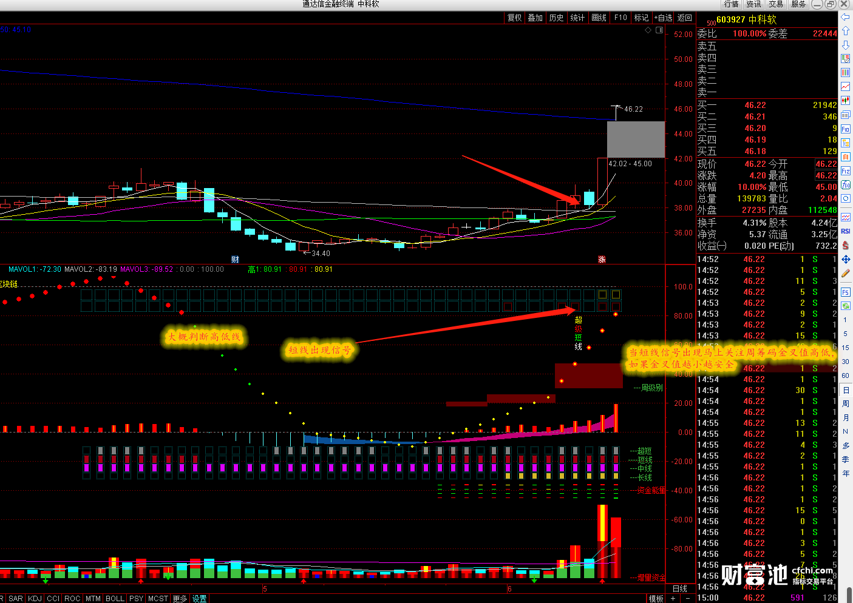Open the intraday line chart icon
This screenshot has width=853, height=603.
click(x=845, y=87)
